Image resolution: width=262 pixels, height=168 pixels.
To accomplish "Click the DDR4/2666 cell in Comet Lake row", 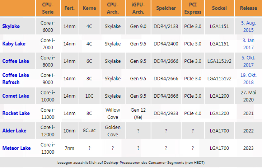I will [x=166, y=96].
